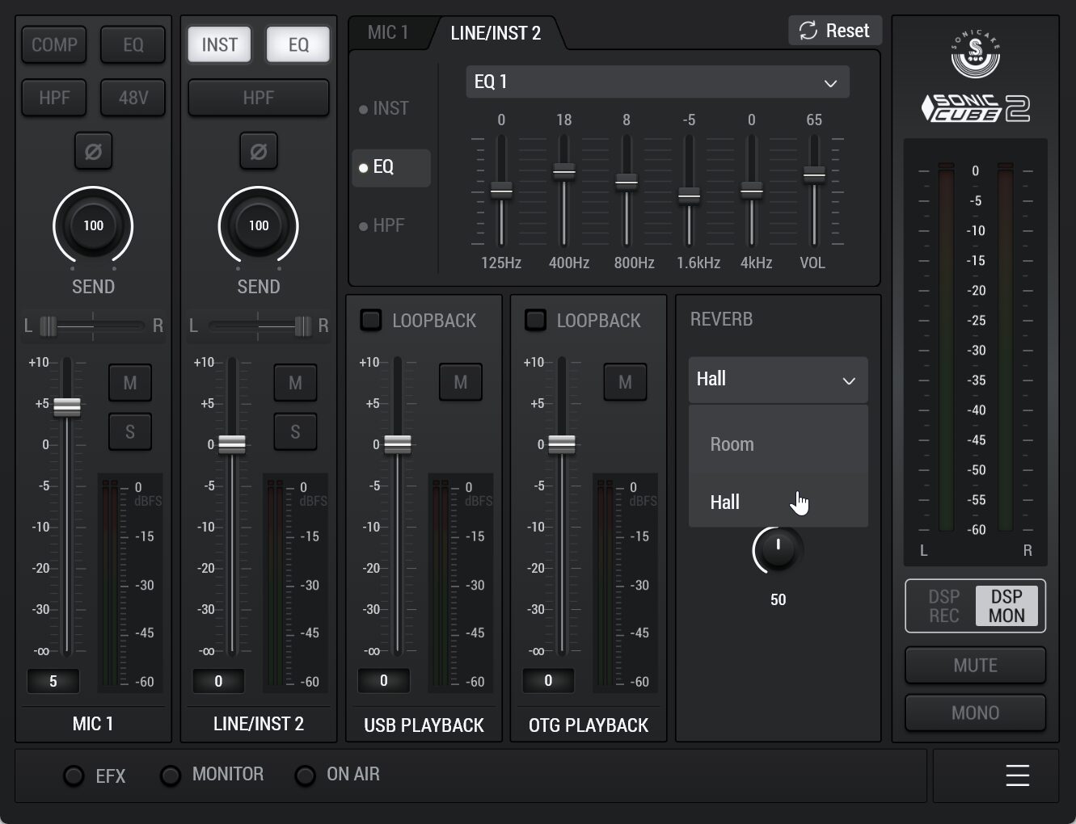Viewport: 1076px width, 824px height.
Task: Click the REVERB section title
Action: (x=721, y=319)
